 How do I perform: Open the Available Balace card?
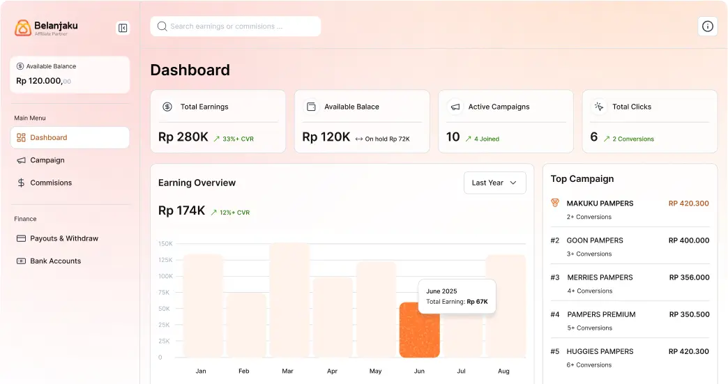362,121
